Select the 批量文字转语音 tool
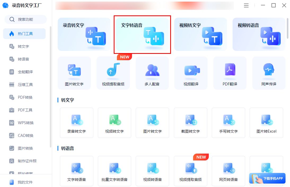Viewport: 290px width, 187px height. coord(115,171)
